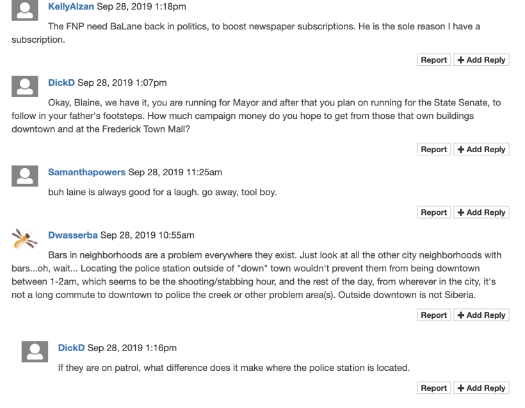The image size is (525, 408).
Task: Add Reply to DickD's campaign money comment
Action: click(x=481, y=150)
